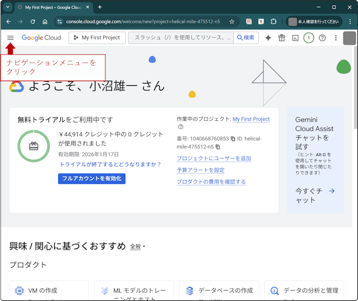This screenshot has height=301, width=358.
Task: Click フルアカウントを有効化 button
Action: tap(92, 179)
